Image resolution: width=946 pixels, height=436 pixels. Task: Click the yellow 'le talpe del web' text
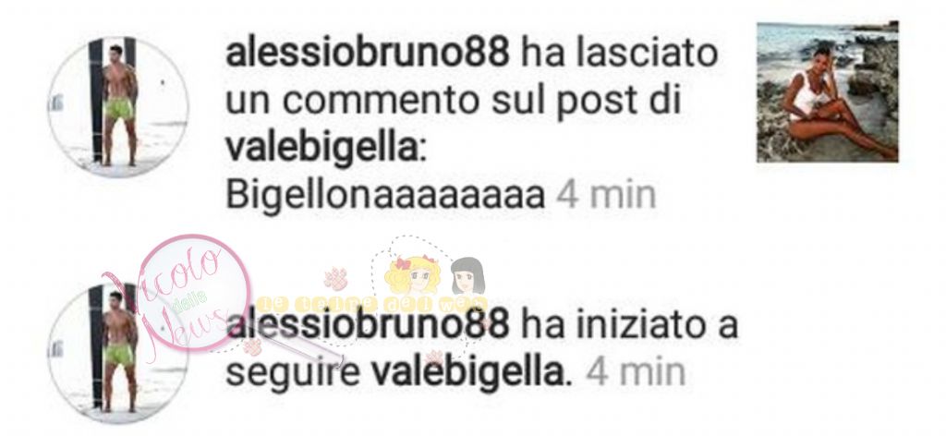(372, 303)
